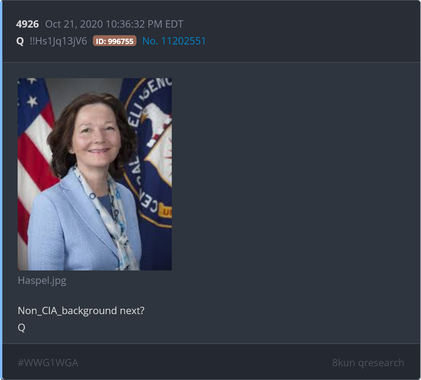Click the Haspel.jpg filename
Screen dimensions: 421x380
pos(42,280)
